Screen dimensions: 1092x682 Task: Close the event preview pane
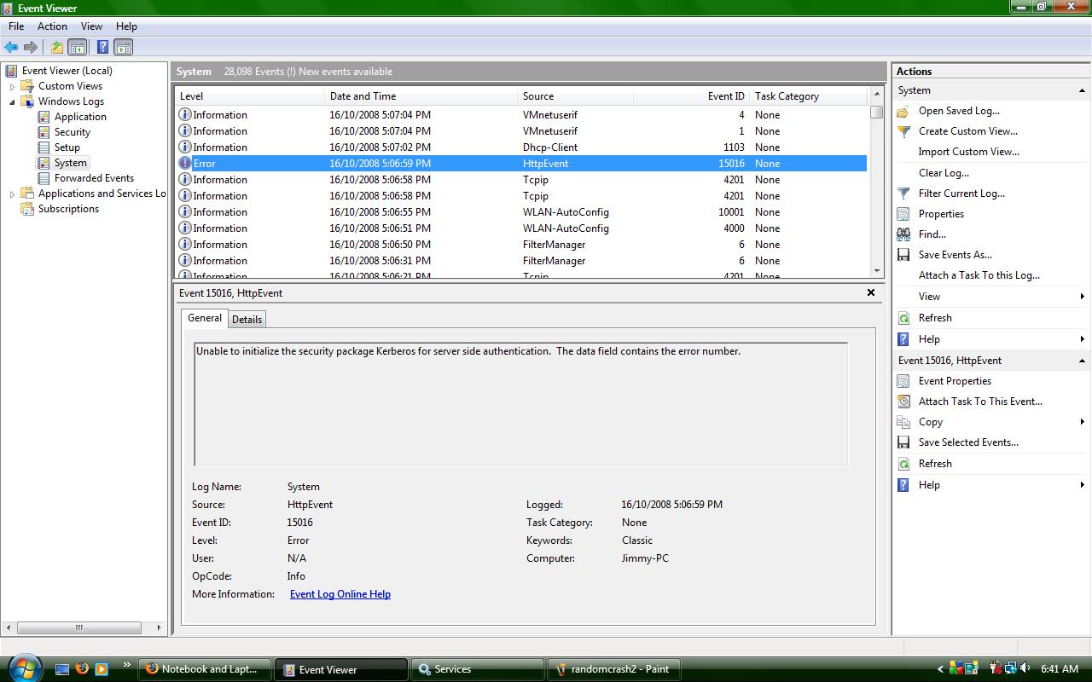click(x=871, y=292)
